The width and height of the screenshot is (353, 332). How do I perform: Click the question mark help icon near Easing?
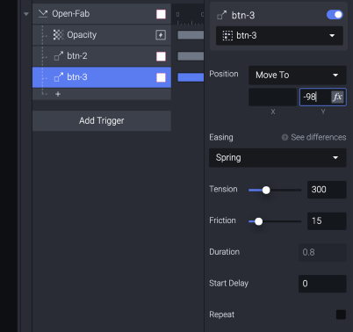pos(285,137)
